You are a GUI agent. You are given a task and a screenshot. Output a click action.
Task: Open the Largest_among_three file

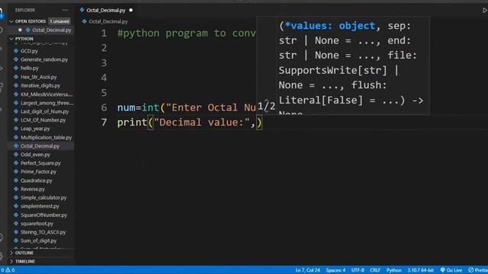[47, 103]
